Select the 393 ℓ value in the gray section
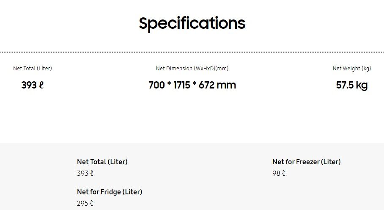384x210 pixels. pyautogui.click(x=85, y=173)
